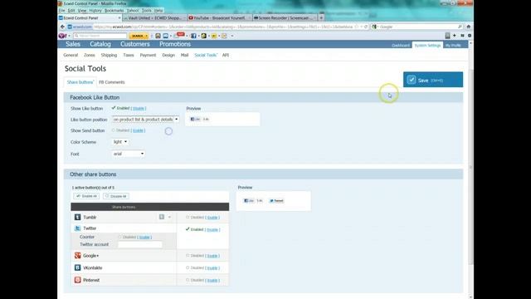The image size is (531, 299).
Task: Click the magnifier icon in Google search box
Action: click(460, 27)
